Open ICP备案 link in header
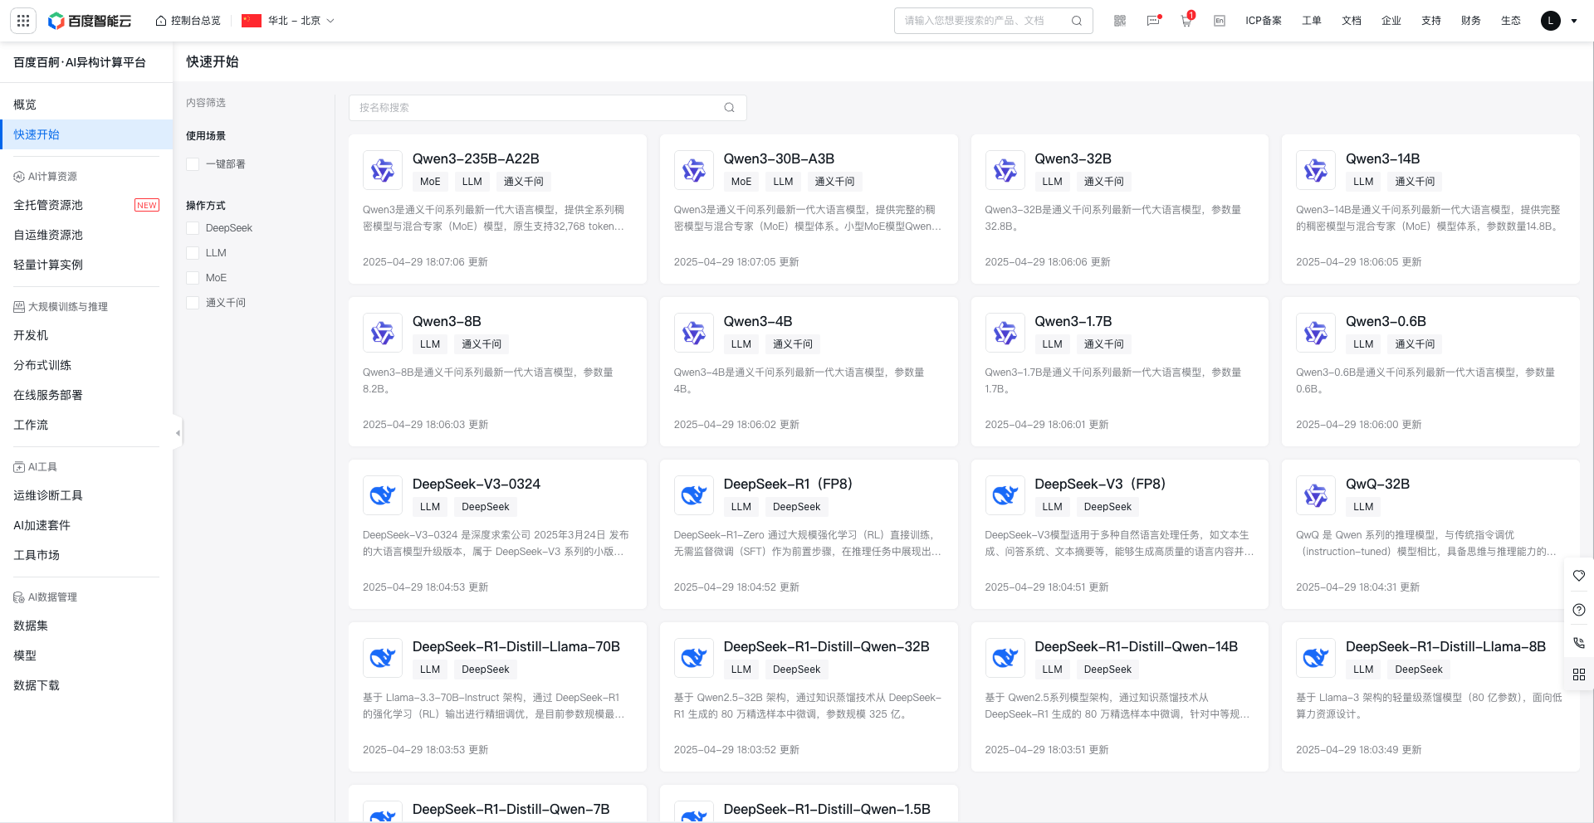Screen dimensions: 1594x823 [x=1264, y=21]
